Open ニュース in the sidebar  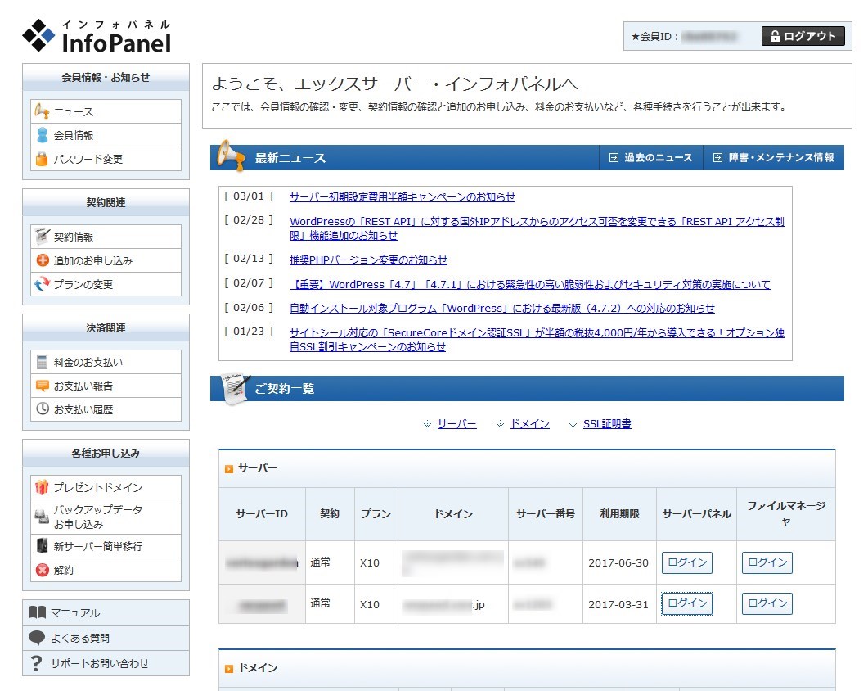(106, 111)
